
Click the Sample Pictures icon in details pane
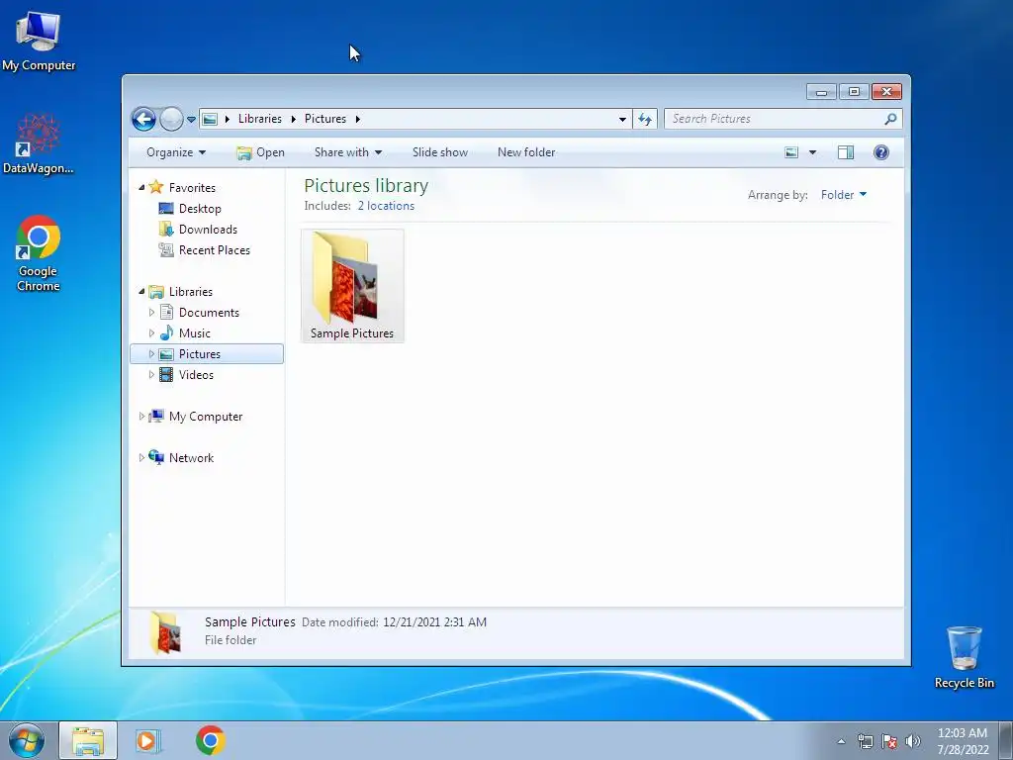165,632
